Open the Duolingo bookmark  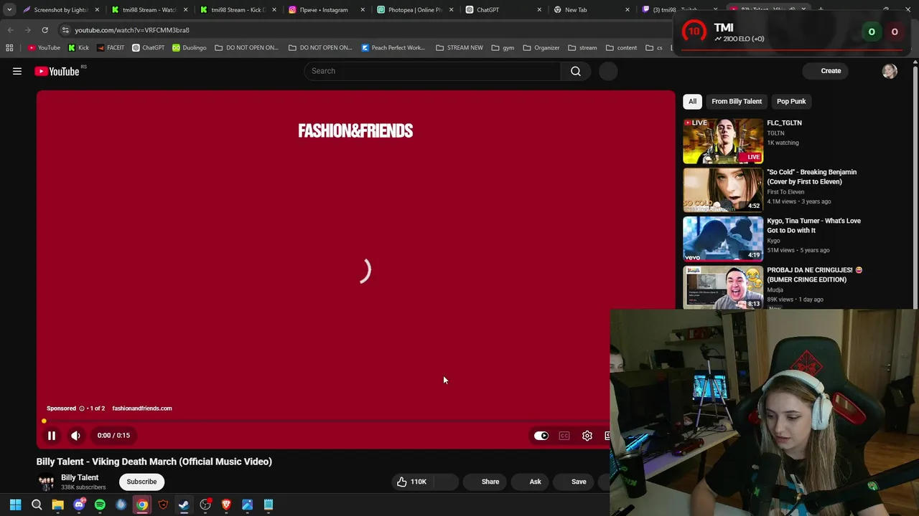coord(190,48)
